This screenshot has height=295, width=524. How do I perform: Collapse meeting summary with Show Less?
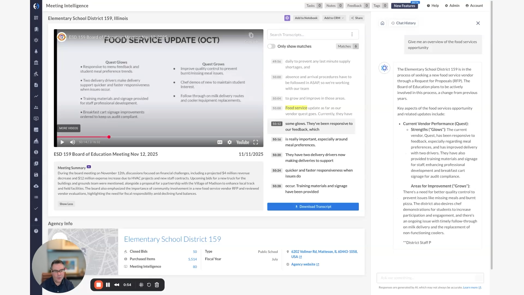coord(66,204)
